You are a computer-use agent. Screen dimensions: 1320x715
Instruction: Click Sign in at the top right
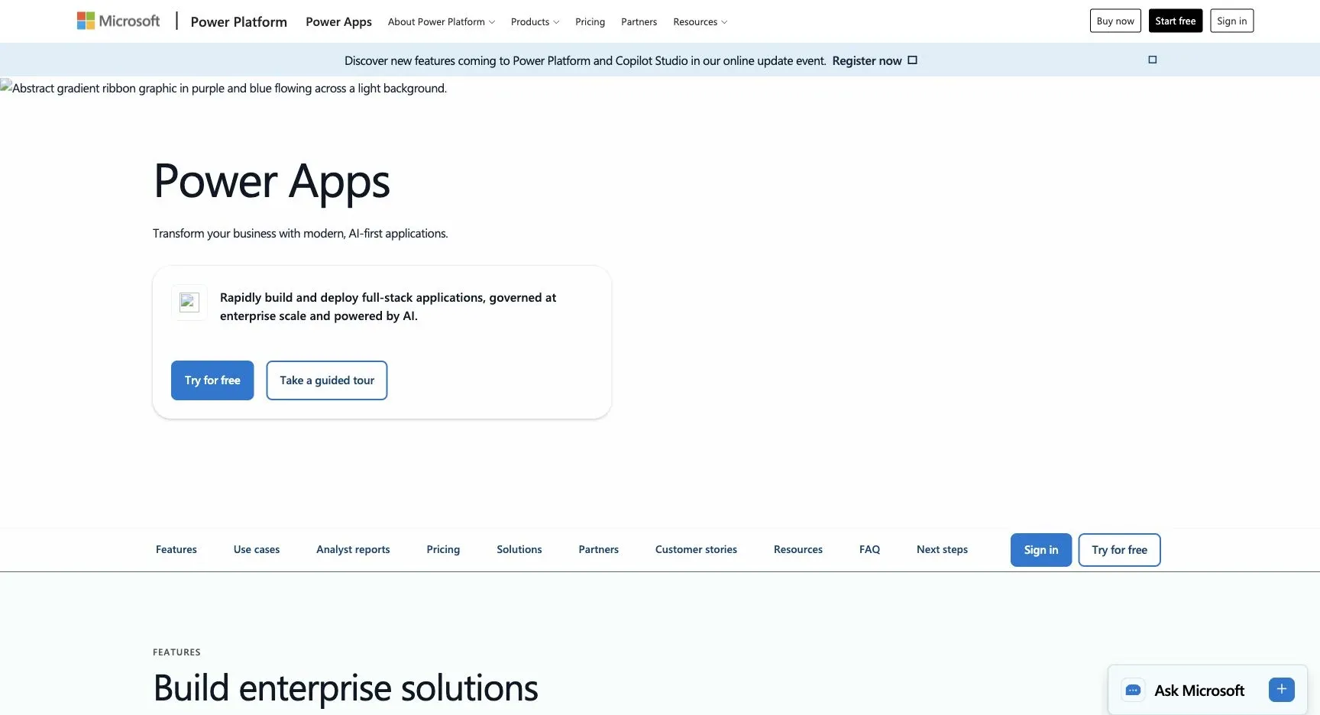click(x=1232, y=21)
